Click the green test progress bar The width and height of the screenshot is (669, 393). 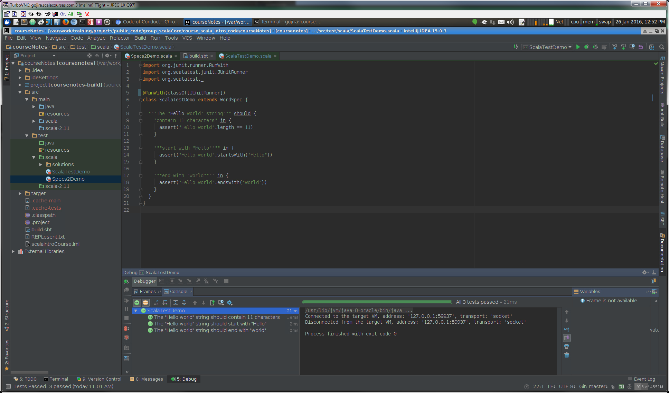pyautogui.click(x=377, y=302)
